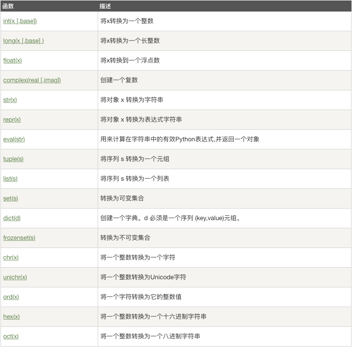This screenshot has height=347, width=352.
Task: Open the ord(x) function link
Action: click(x=11, y=297)
